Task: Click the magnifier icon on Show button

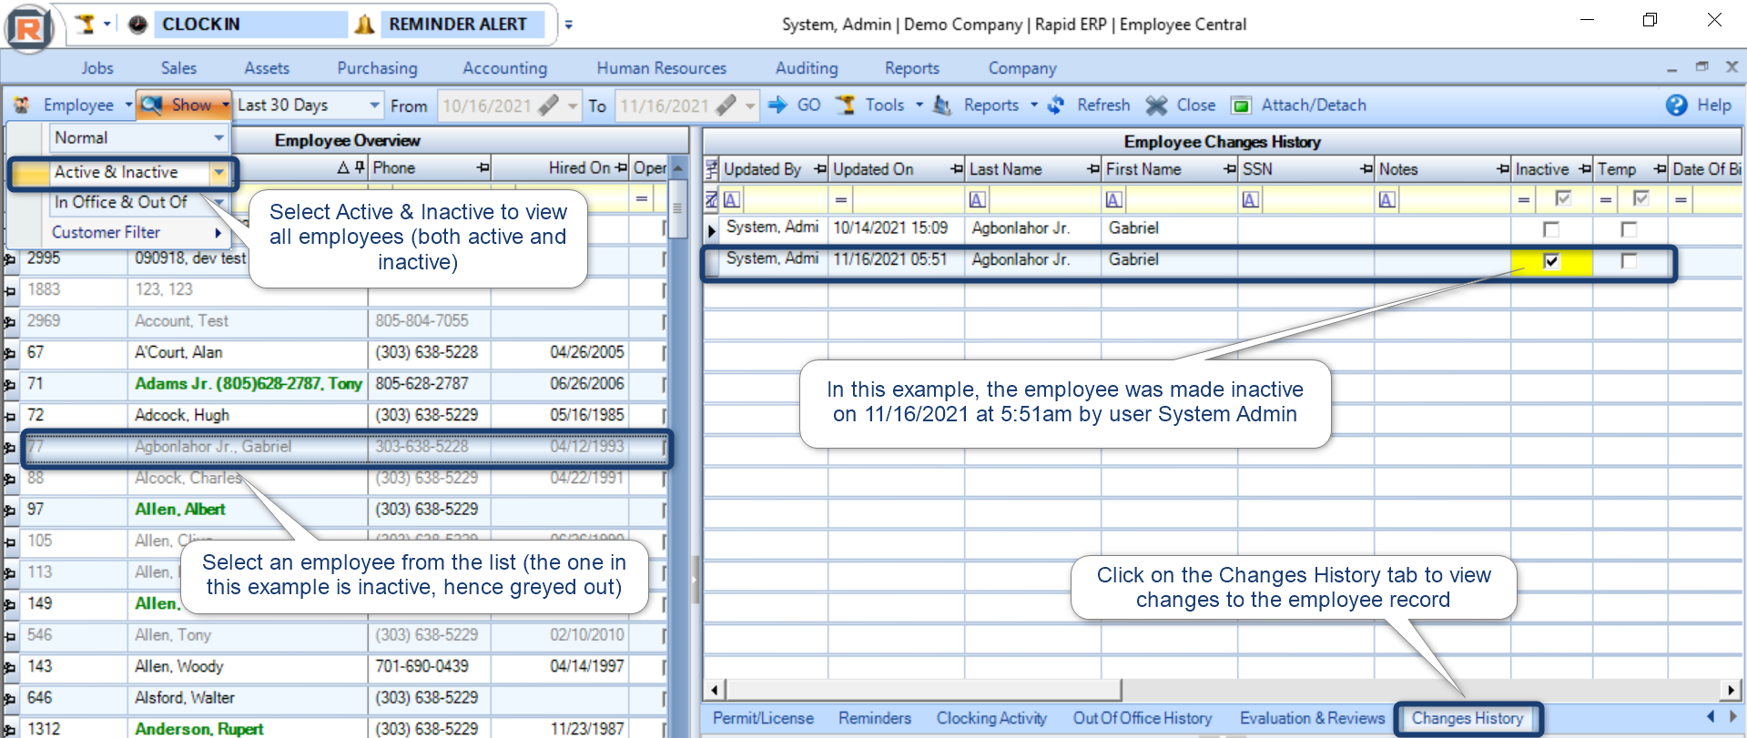Action: coord(152,106)
